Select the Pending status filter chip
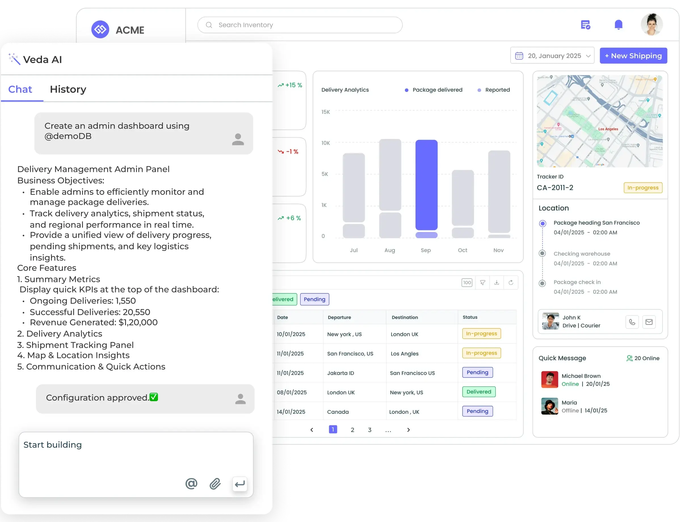 [x=315, y=299]
